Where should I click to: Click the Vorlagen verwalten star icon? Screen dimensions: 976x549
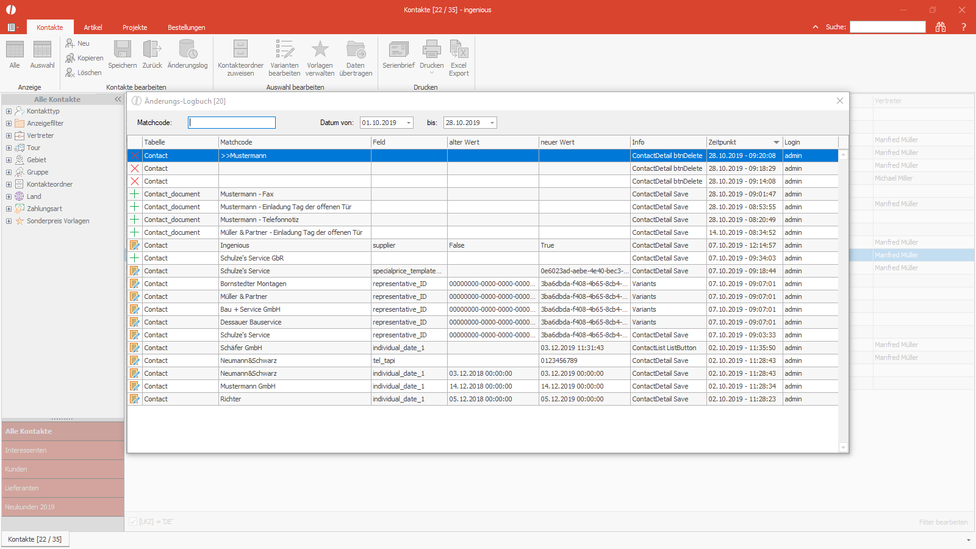click(x=320, y=49)
